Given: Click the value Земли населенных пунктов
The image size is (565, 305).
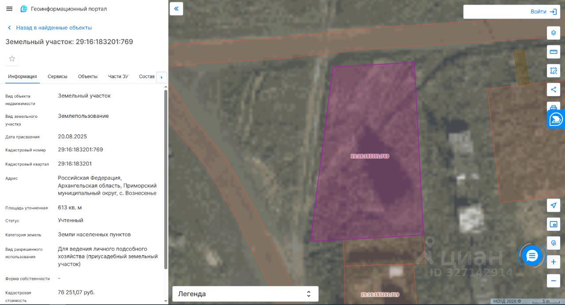Looking at the screenshot, I should (x=94, y=234).
